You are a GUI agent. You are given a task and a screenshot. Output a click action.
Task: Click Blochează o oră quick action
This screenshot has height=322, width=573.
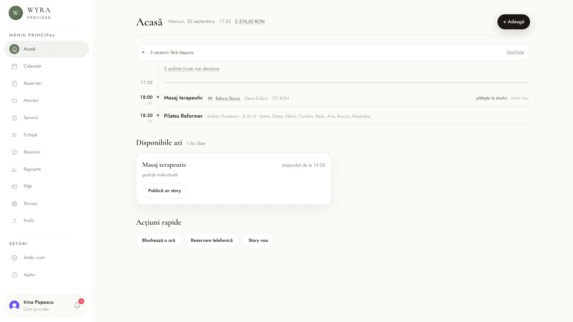[x=159, y=240]
